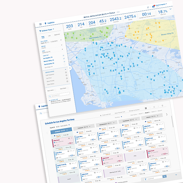Open the schedule Cycle date range dropdown

point(69,125)
